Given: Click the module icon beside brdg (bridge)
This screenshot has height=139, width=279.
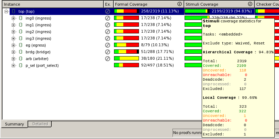Looking at the screenshot, I should [x=21, y=52].
